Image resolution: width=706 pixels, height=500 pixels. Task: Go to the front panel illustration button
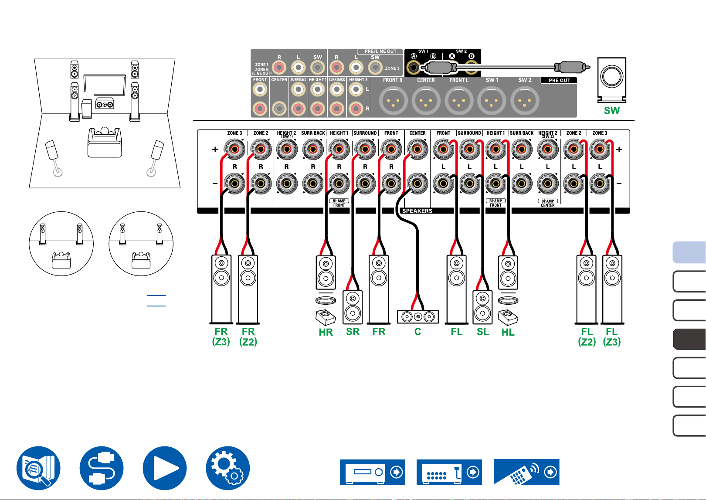373,472
